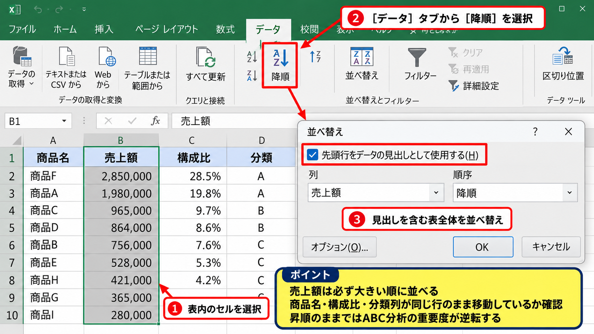Switch to the 挿入 tab

(x=104, y=29)
